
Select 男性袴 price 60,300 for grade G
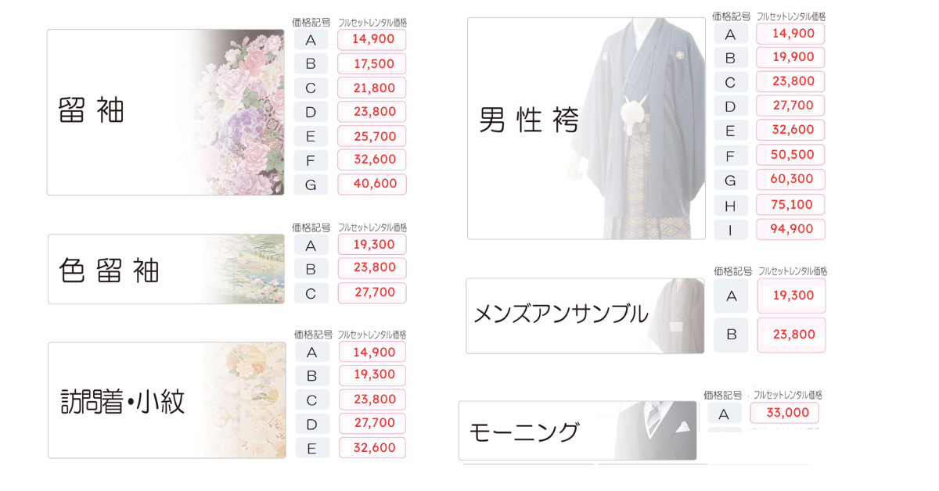point(791,179)
